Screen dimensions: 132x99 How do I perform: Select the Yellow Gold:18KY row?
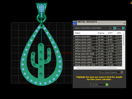[98, 45]
